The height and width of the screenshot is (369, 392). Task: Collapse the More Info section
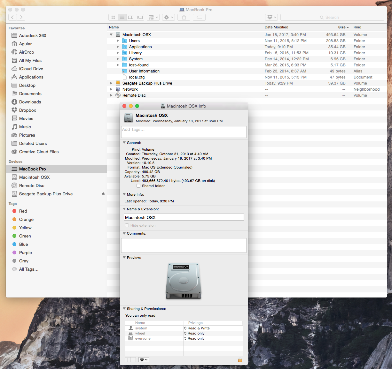[x=124, y=194]
